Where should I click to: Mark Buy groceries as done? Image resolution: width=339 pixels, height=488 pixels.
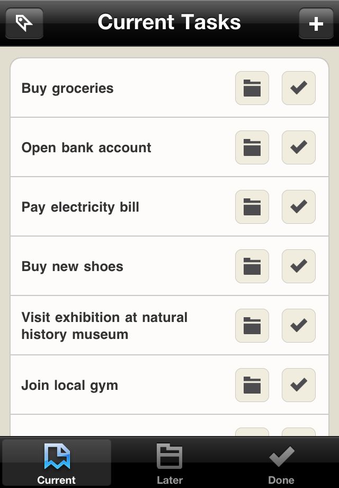299,88
